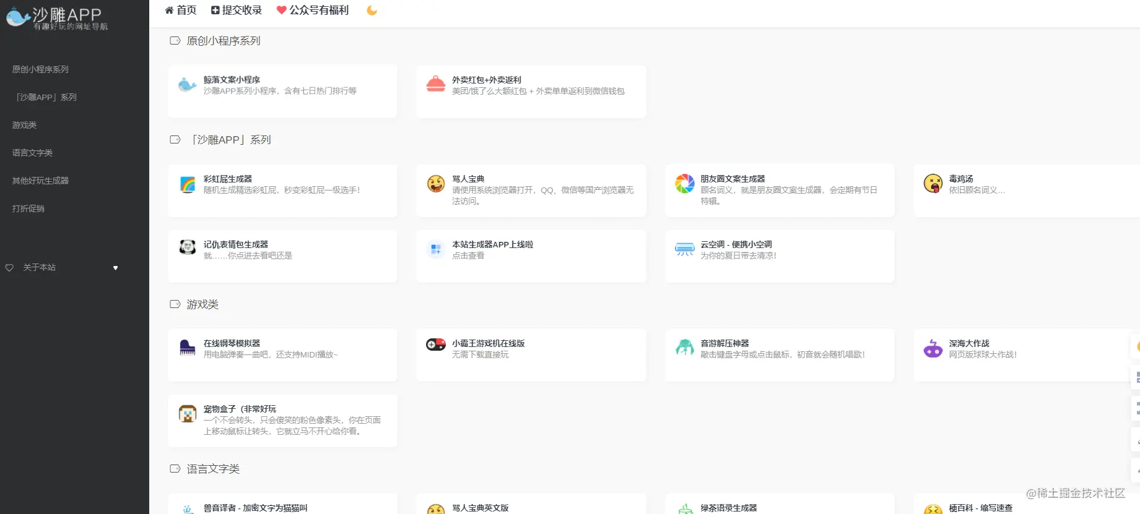1140x514 pixels.
Task: Select 「沙雕APP」系列 in the sidebar
Action: tap(45, 97)
